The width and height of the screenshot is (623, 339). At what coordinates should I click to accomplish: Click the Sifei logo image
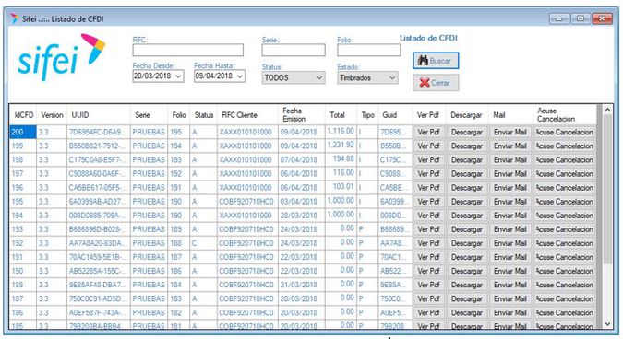coord(62,57)
